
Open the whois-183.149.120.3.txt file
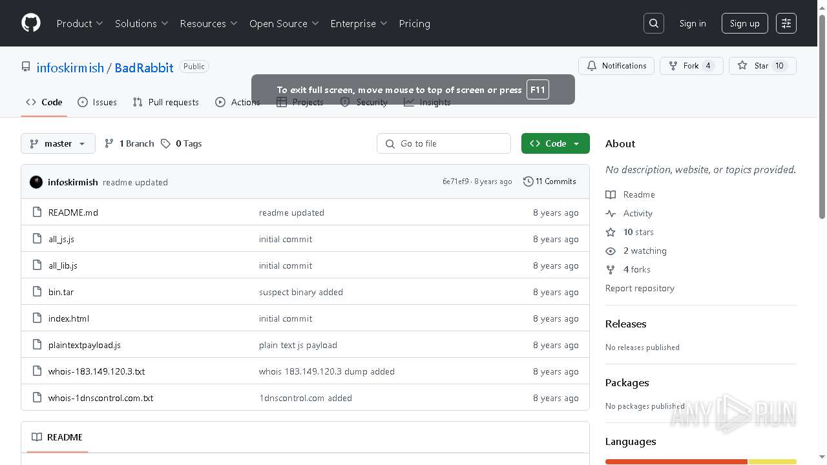point(96,371)
